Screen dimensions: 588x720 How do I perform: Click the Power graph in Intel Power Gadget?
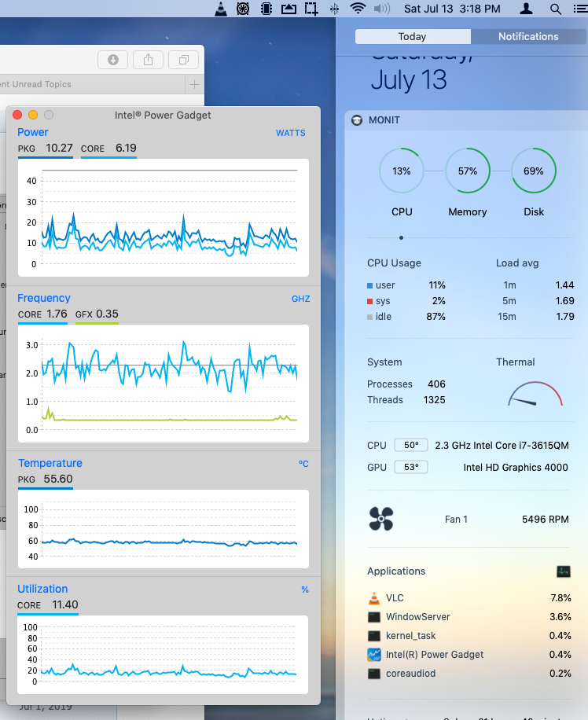pos(163,218)
